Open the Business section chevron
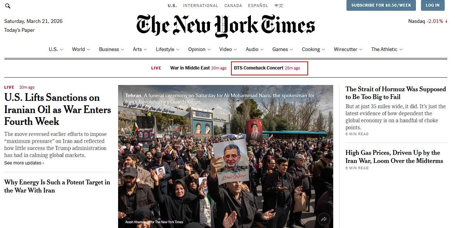This screenshot has width=455, height=228. pyautogui.click(x=123, y=50)
